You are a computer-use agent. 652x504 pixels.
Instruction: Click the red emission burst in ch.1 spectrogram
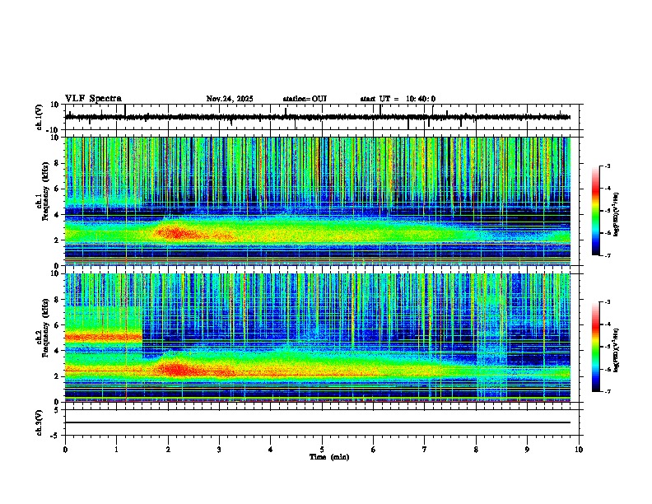177,233
